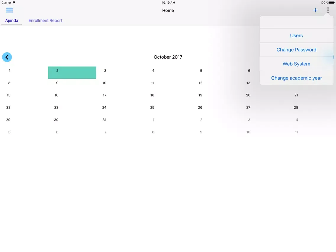336x252 pixels.
Task: Select Change academic year option
Action: coord(296,78)
